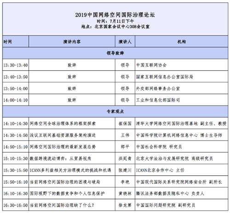This screenshot has width=230, height=213.
Task: Click the venue line 北京国家会议中心308会议室
Action: coord(122,27)
